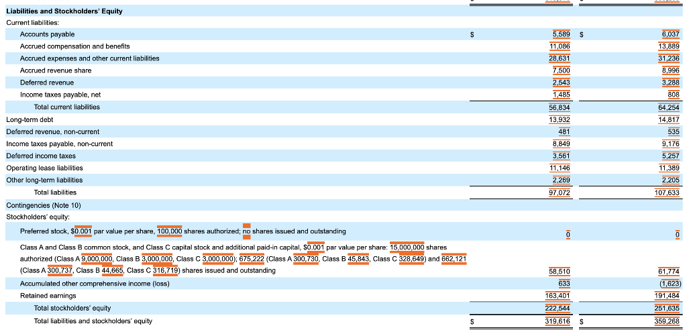Select the current Deferred revenue value 2,543
Image resolution: width=687 pixels, height=336 pixels.
pyautogui.click(x=562, y=82)
